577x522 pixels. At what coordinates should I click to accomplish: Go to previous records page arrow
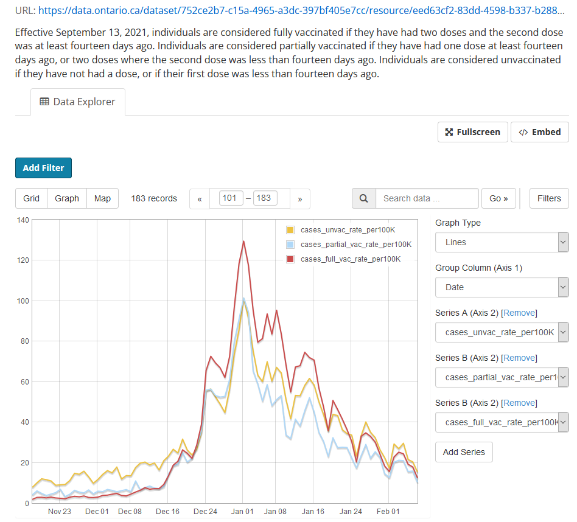point(200,199)
